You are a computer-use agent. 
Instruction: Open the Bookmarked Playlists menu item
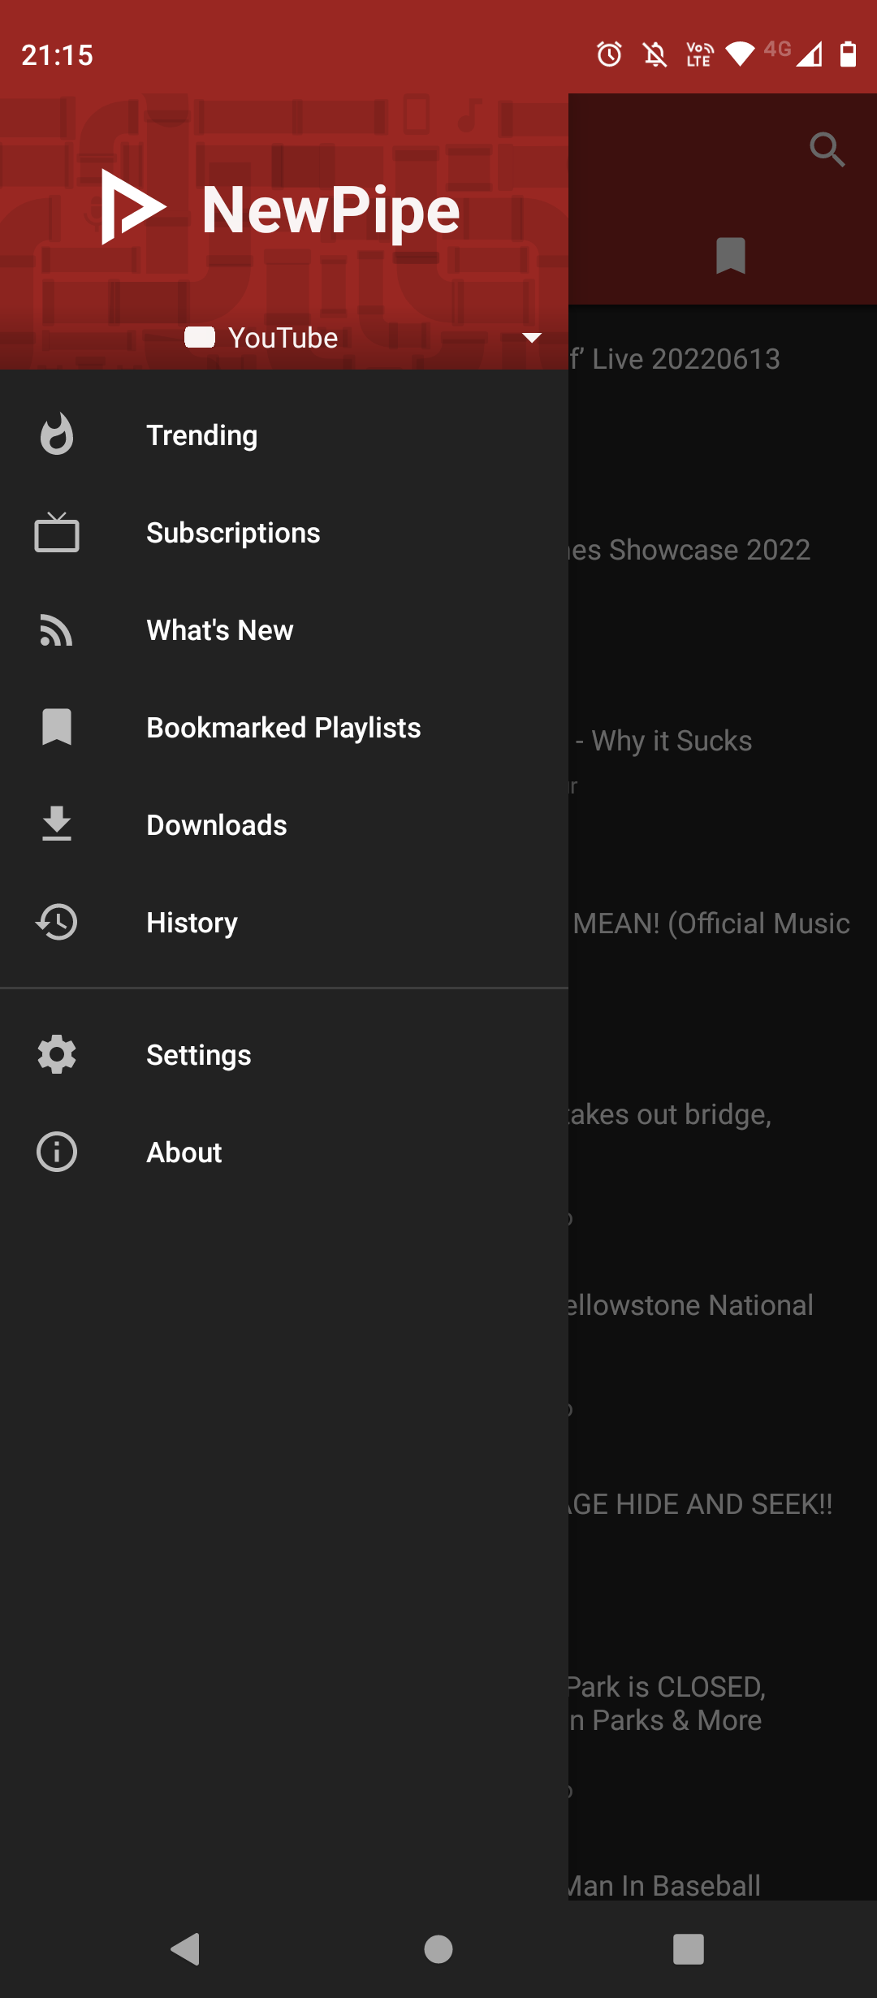coord(284,728)
